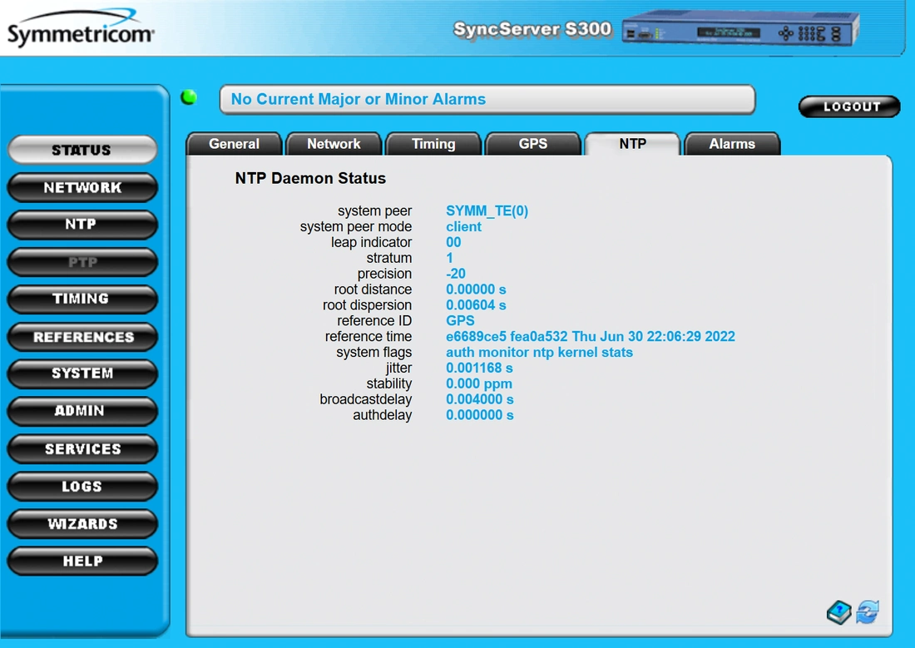Select the NTP tab
The width and height of the screenshot is (915, 648).
pyautogui.click(x=632, y=144)
